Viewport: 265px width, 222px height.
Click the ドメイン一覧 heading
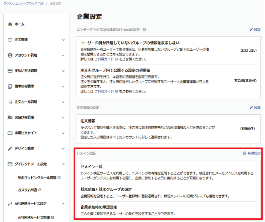coord(92,167)
